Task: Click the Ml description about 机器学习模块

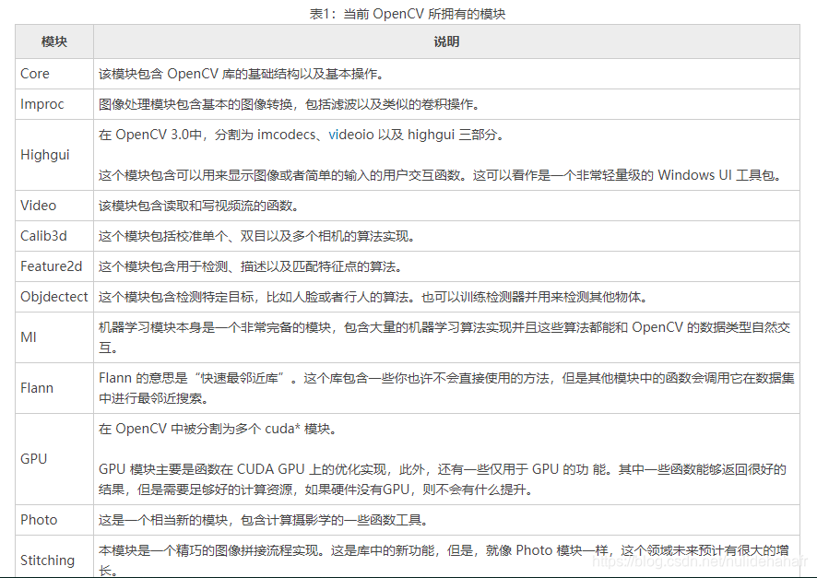Action: [x=444, y=337]
